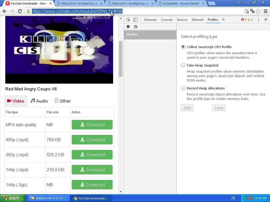Image resolution: width=270 pixels, height=202 pixels.
Task: Click the yellow warnings count indicator
Action: [250, 19]
